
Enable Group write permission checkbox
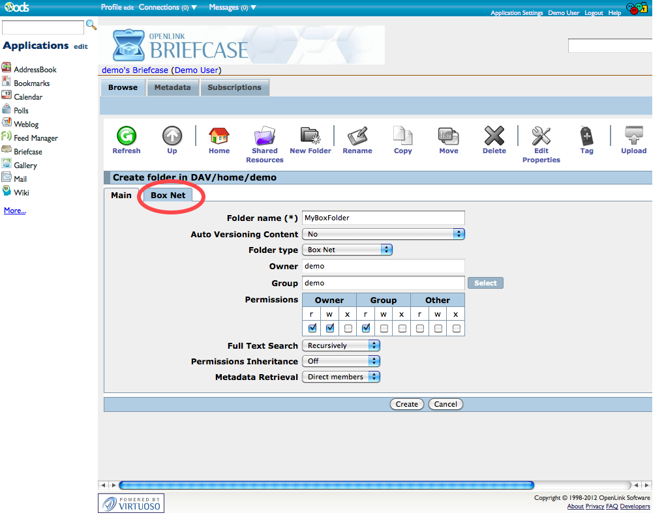[x=384, y=329]
